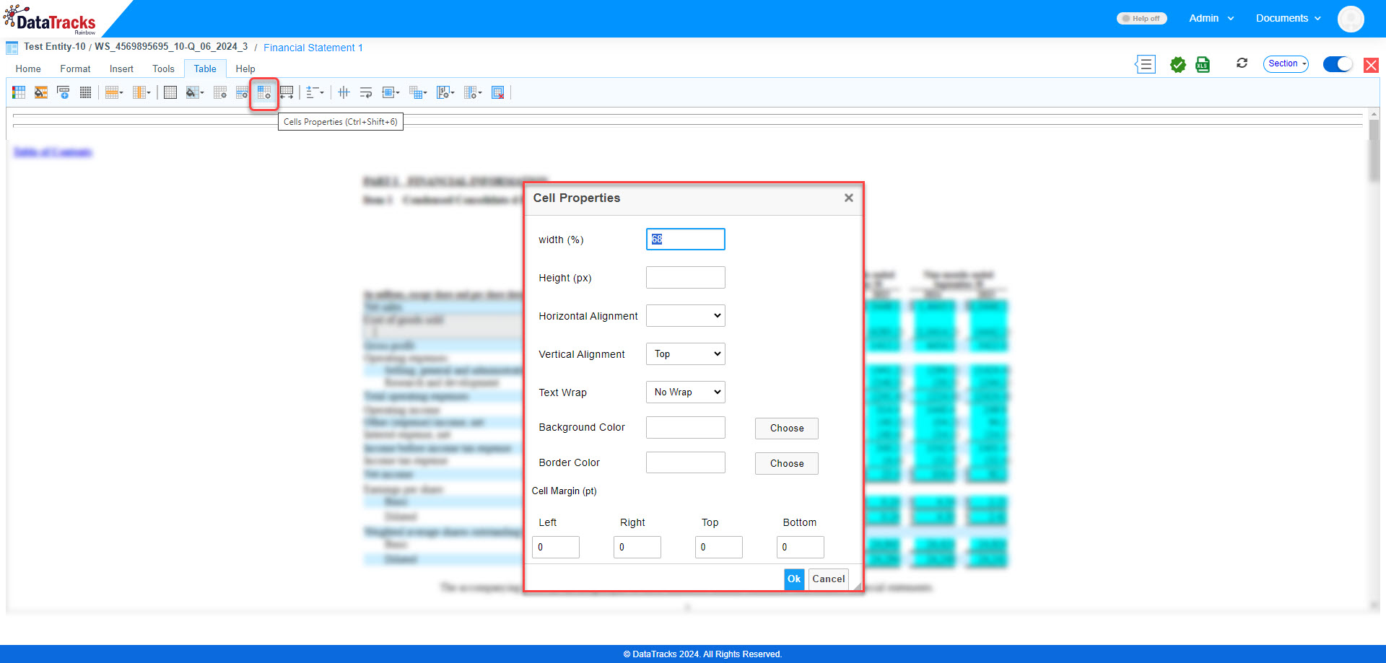This screenshot has width=1386, height=663.
Task: Click the orange paint-bucket table style icon
Action: pos(41,92)
